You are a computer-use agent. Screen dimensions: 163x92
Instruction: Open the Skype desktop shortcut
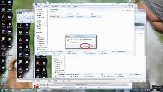point(10,3)
